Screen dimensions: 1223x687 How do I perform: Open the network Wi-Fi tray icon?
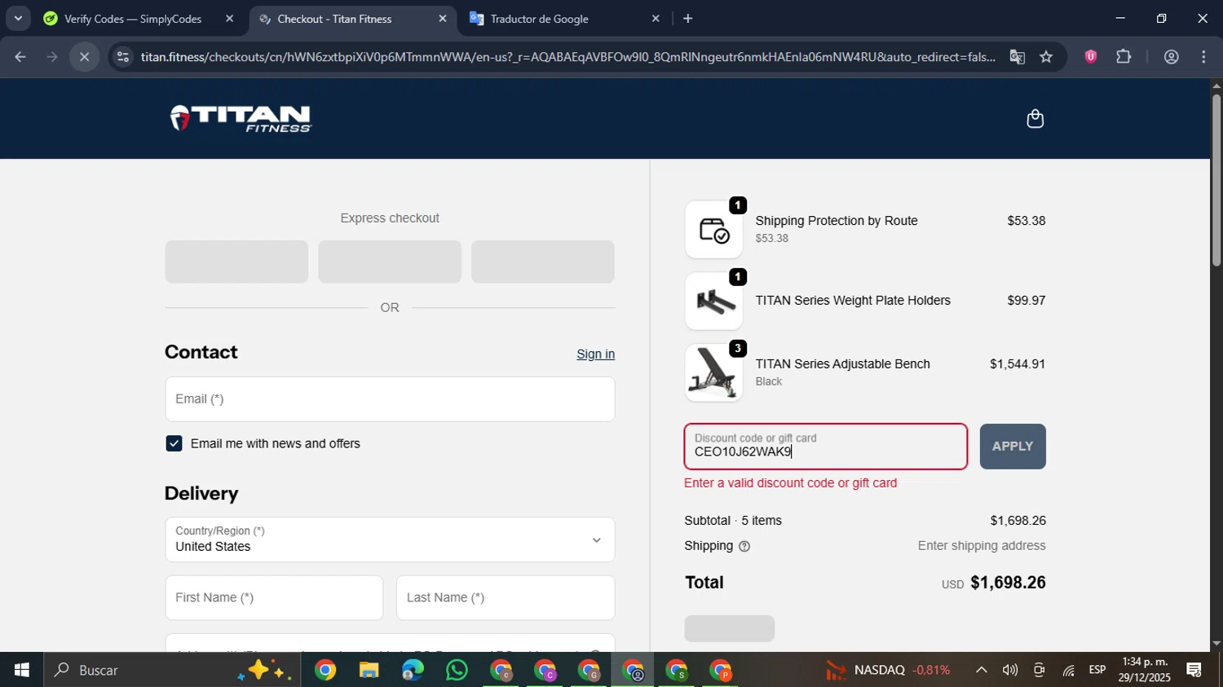pos(1068,670)
